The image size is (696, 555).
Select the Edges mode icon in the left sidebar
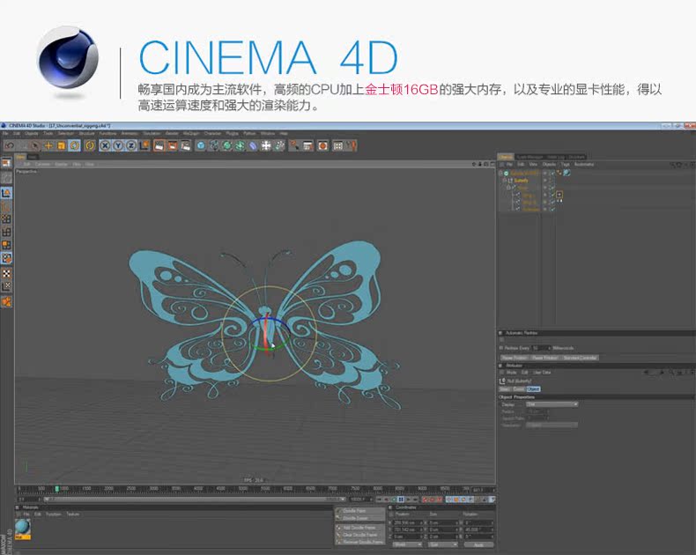click(x=6, y=232)
